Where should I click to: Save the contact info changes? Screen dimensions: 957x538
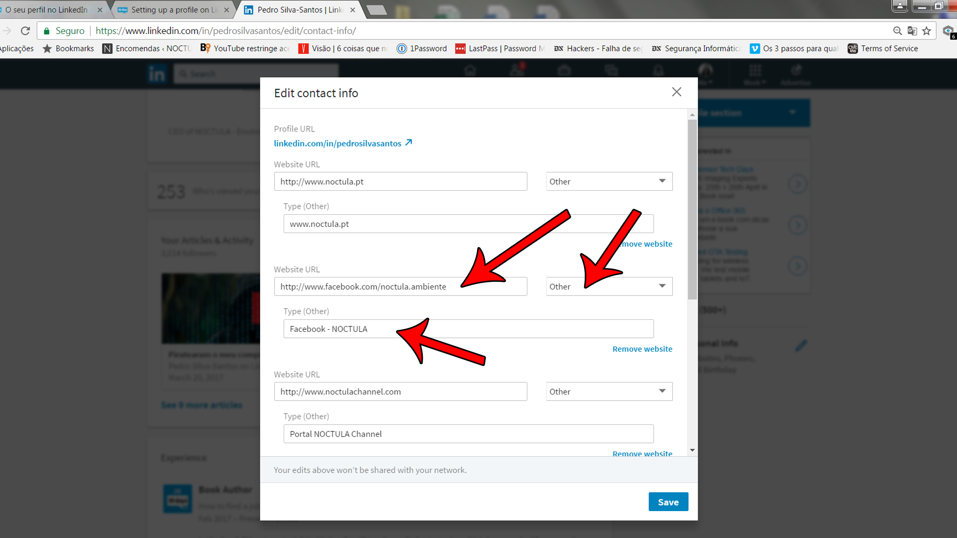tap(668, 502)
